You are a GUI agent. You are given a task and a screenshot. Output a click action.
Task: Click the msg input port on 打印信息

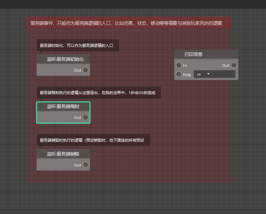click(x=179, y=74)
